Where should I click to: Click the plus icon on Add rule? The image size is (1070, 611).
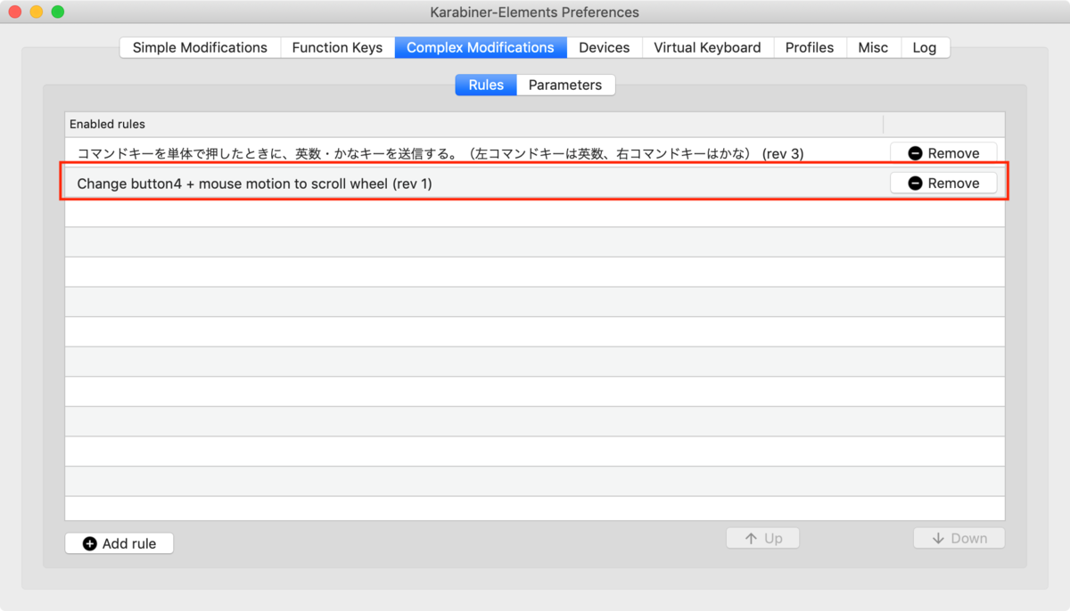[x=89, y=543]
